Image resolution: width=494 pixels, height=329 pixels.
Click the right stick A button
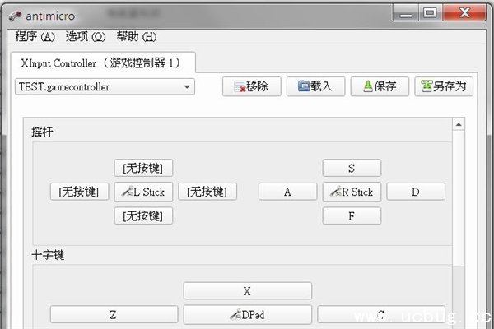287,192
